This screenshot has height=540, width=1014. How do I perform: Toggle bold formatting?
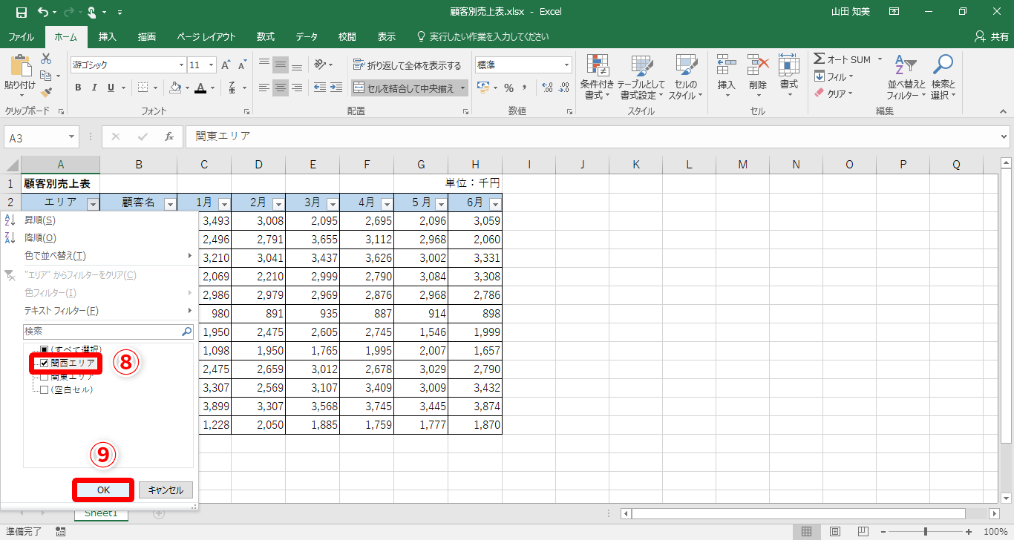pyautogui.click(x=78, y=88)
